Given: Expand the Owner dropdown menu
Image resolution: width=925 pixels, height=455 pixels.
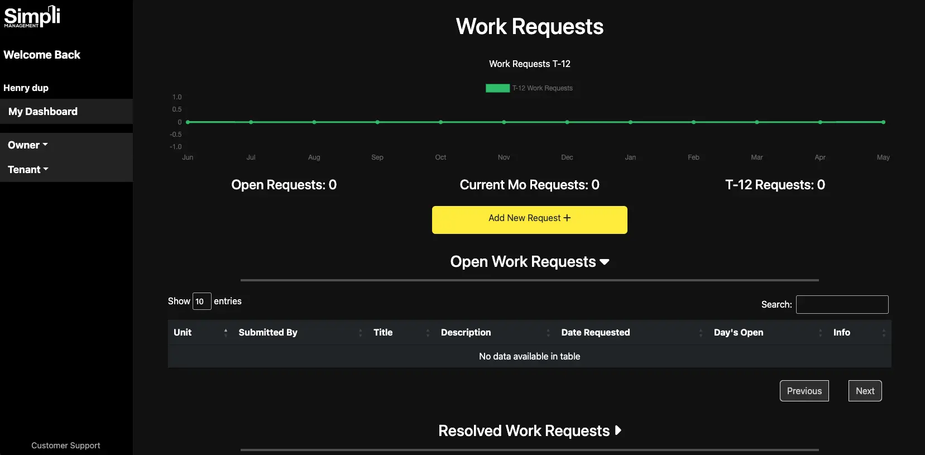Looking at the screenshot, I should pyautogui.click(x=28, y=145).
